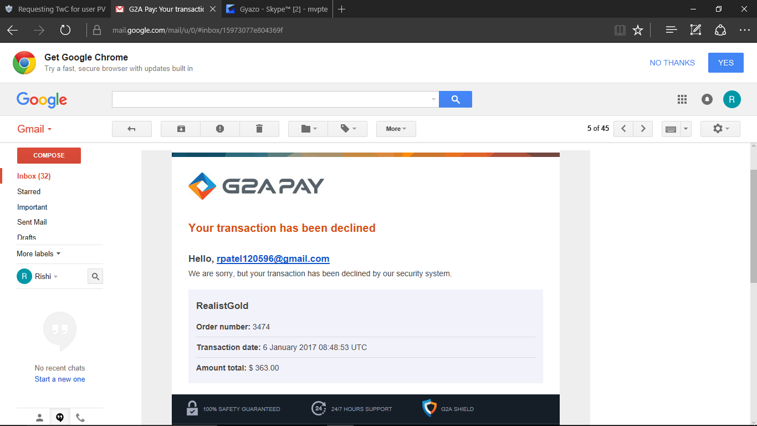Image resolution: width=757 pixels, height=426 pixels.
Task: Click the browser address bar URL
Action: [198, 30]
